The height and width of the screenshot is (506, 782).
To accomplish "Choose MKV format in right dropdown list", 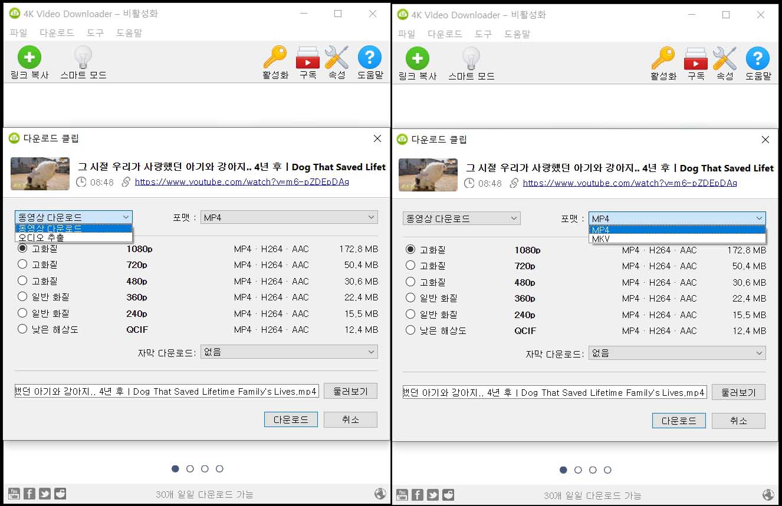I will point(677,239).
